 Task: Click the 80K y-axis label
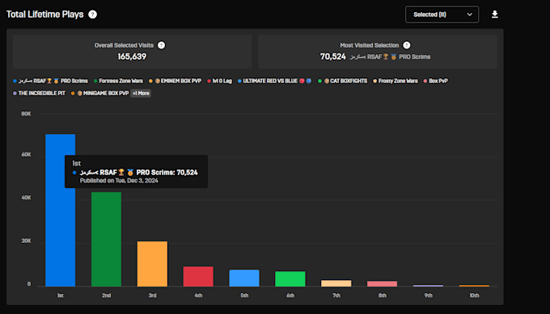pos(26,114)
